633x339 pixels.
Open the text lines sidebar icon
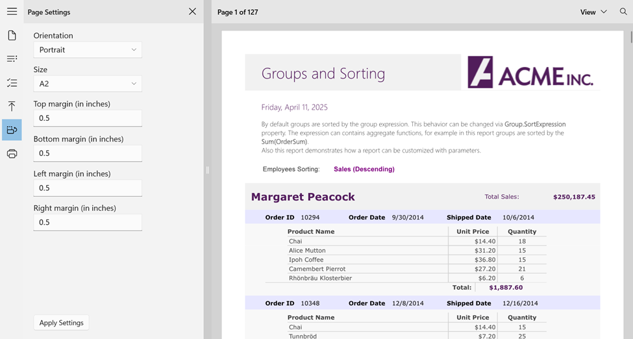[12, 59]
